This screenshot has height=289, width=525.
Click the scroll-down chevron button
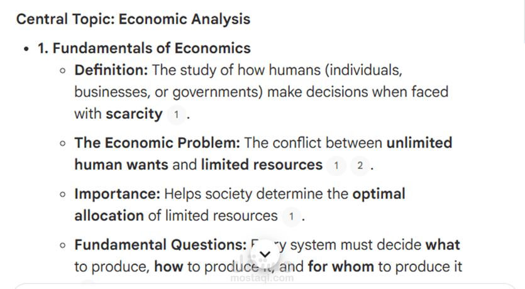click(x=265, y=254)
